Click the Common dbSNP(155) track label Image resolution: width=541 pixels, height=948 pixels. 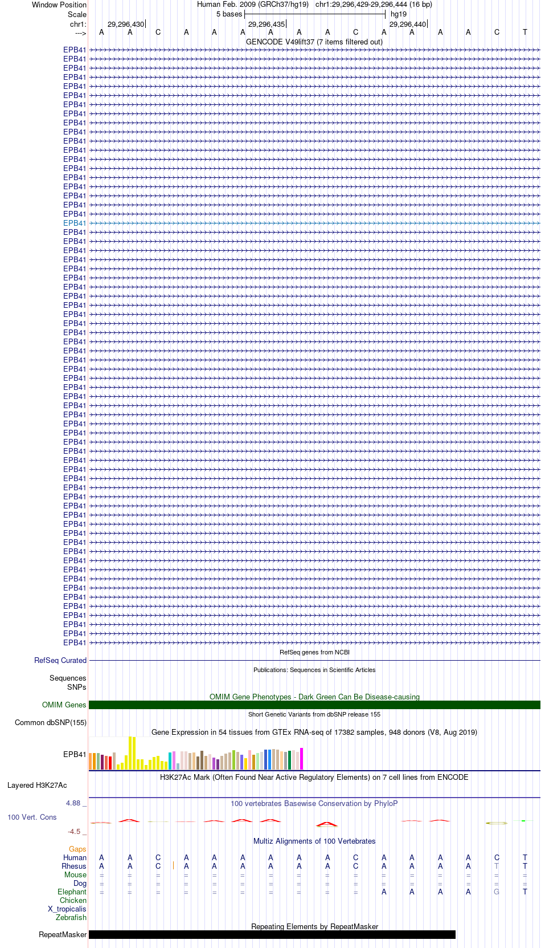[51, 722]
